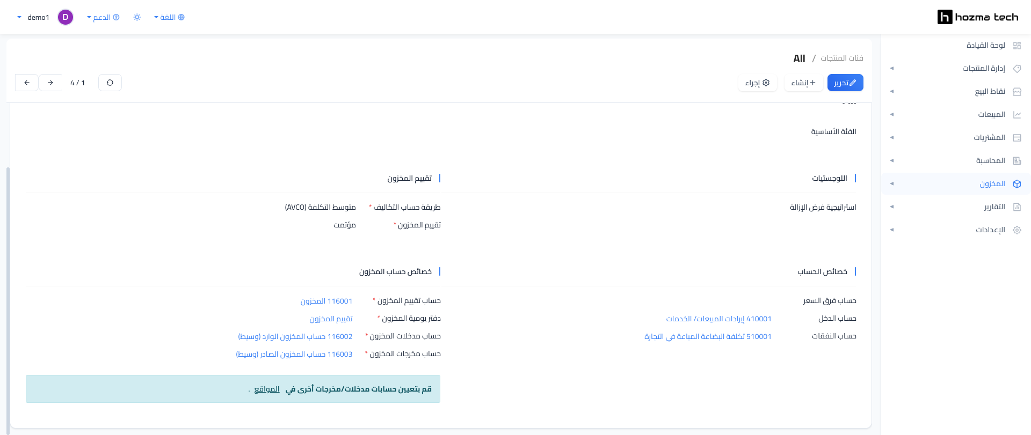Open the لوحة القيادة dashboard icon
This screenshot has width=1031, height=435.
tap(1017, 46)
